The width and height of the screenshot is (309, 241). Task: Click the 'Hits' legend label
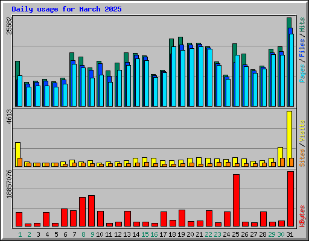coord(302,25)
